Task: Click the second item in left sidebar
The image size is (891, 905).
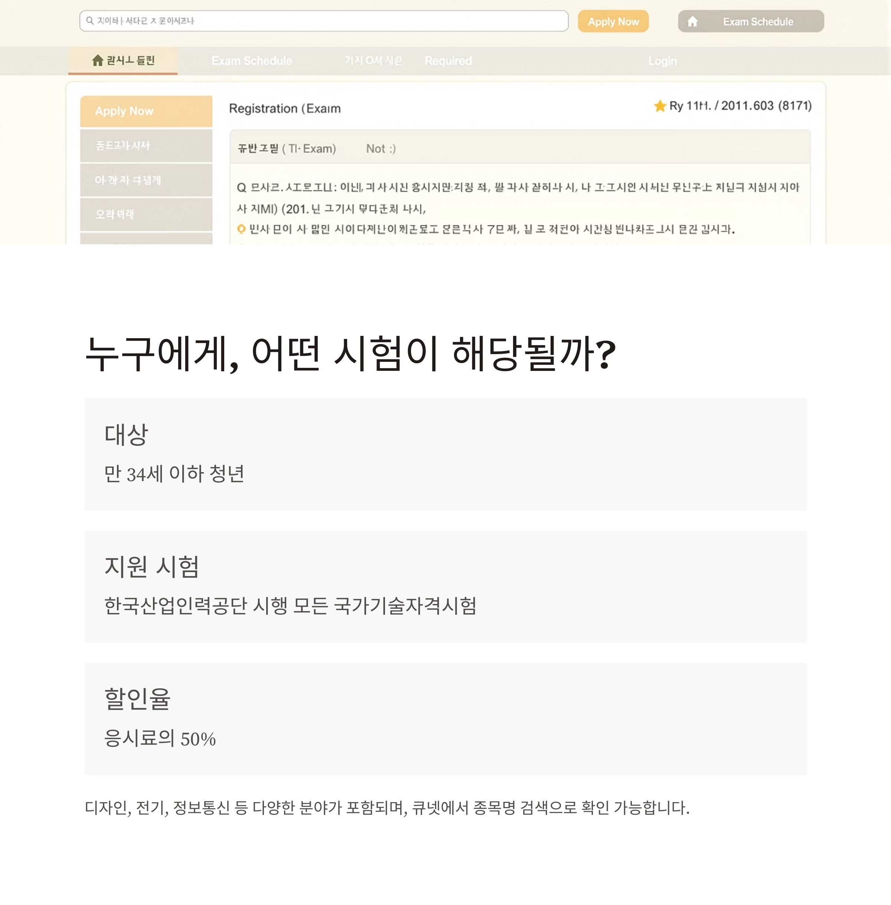Action: click(146, 146)
